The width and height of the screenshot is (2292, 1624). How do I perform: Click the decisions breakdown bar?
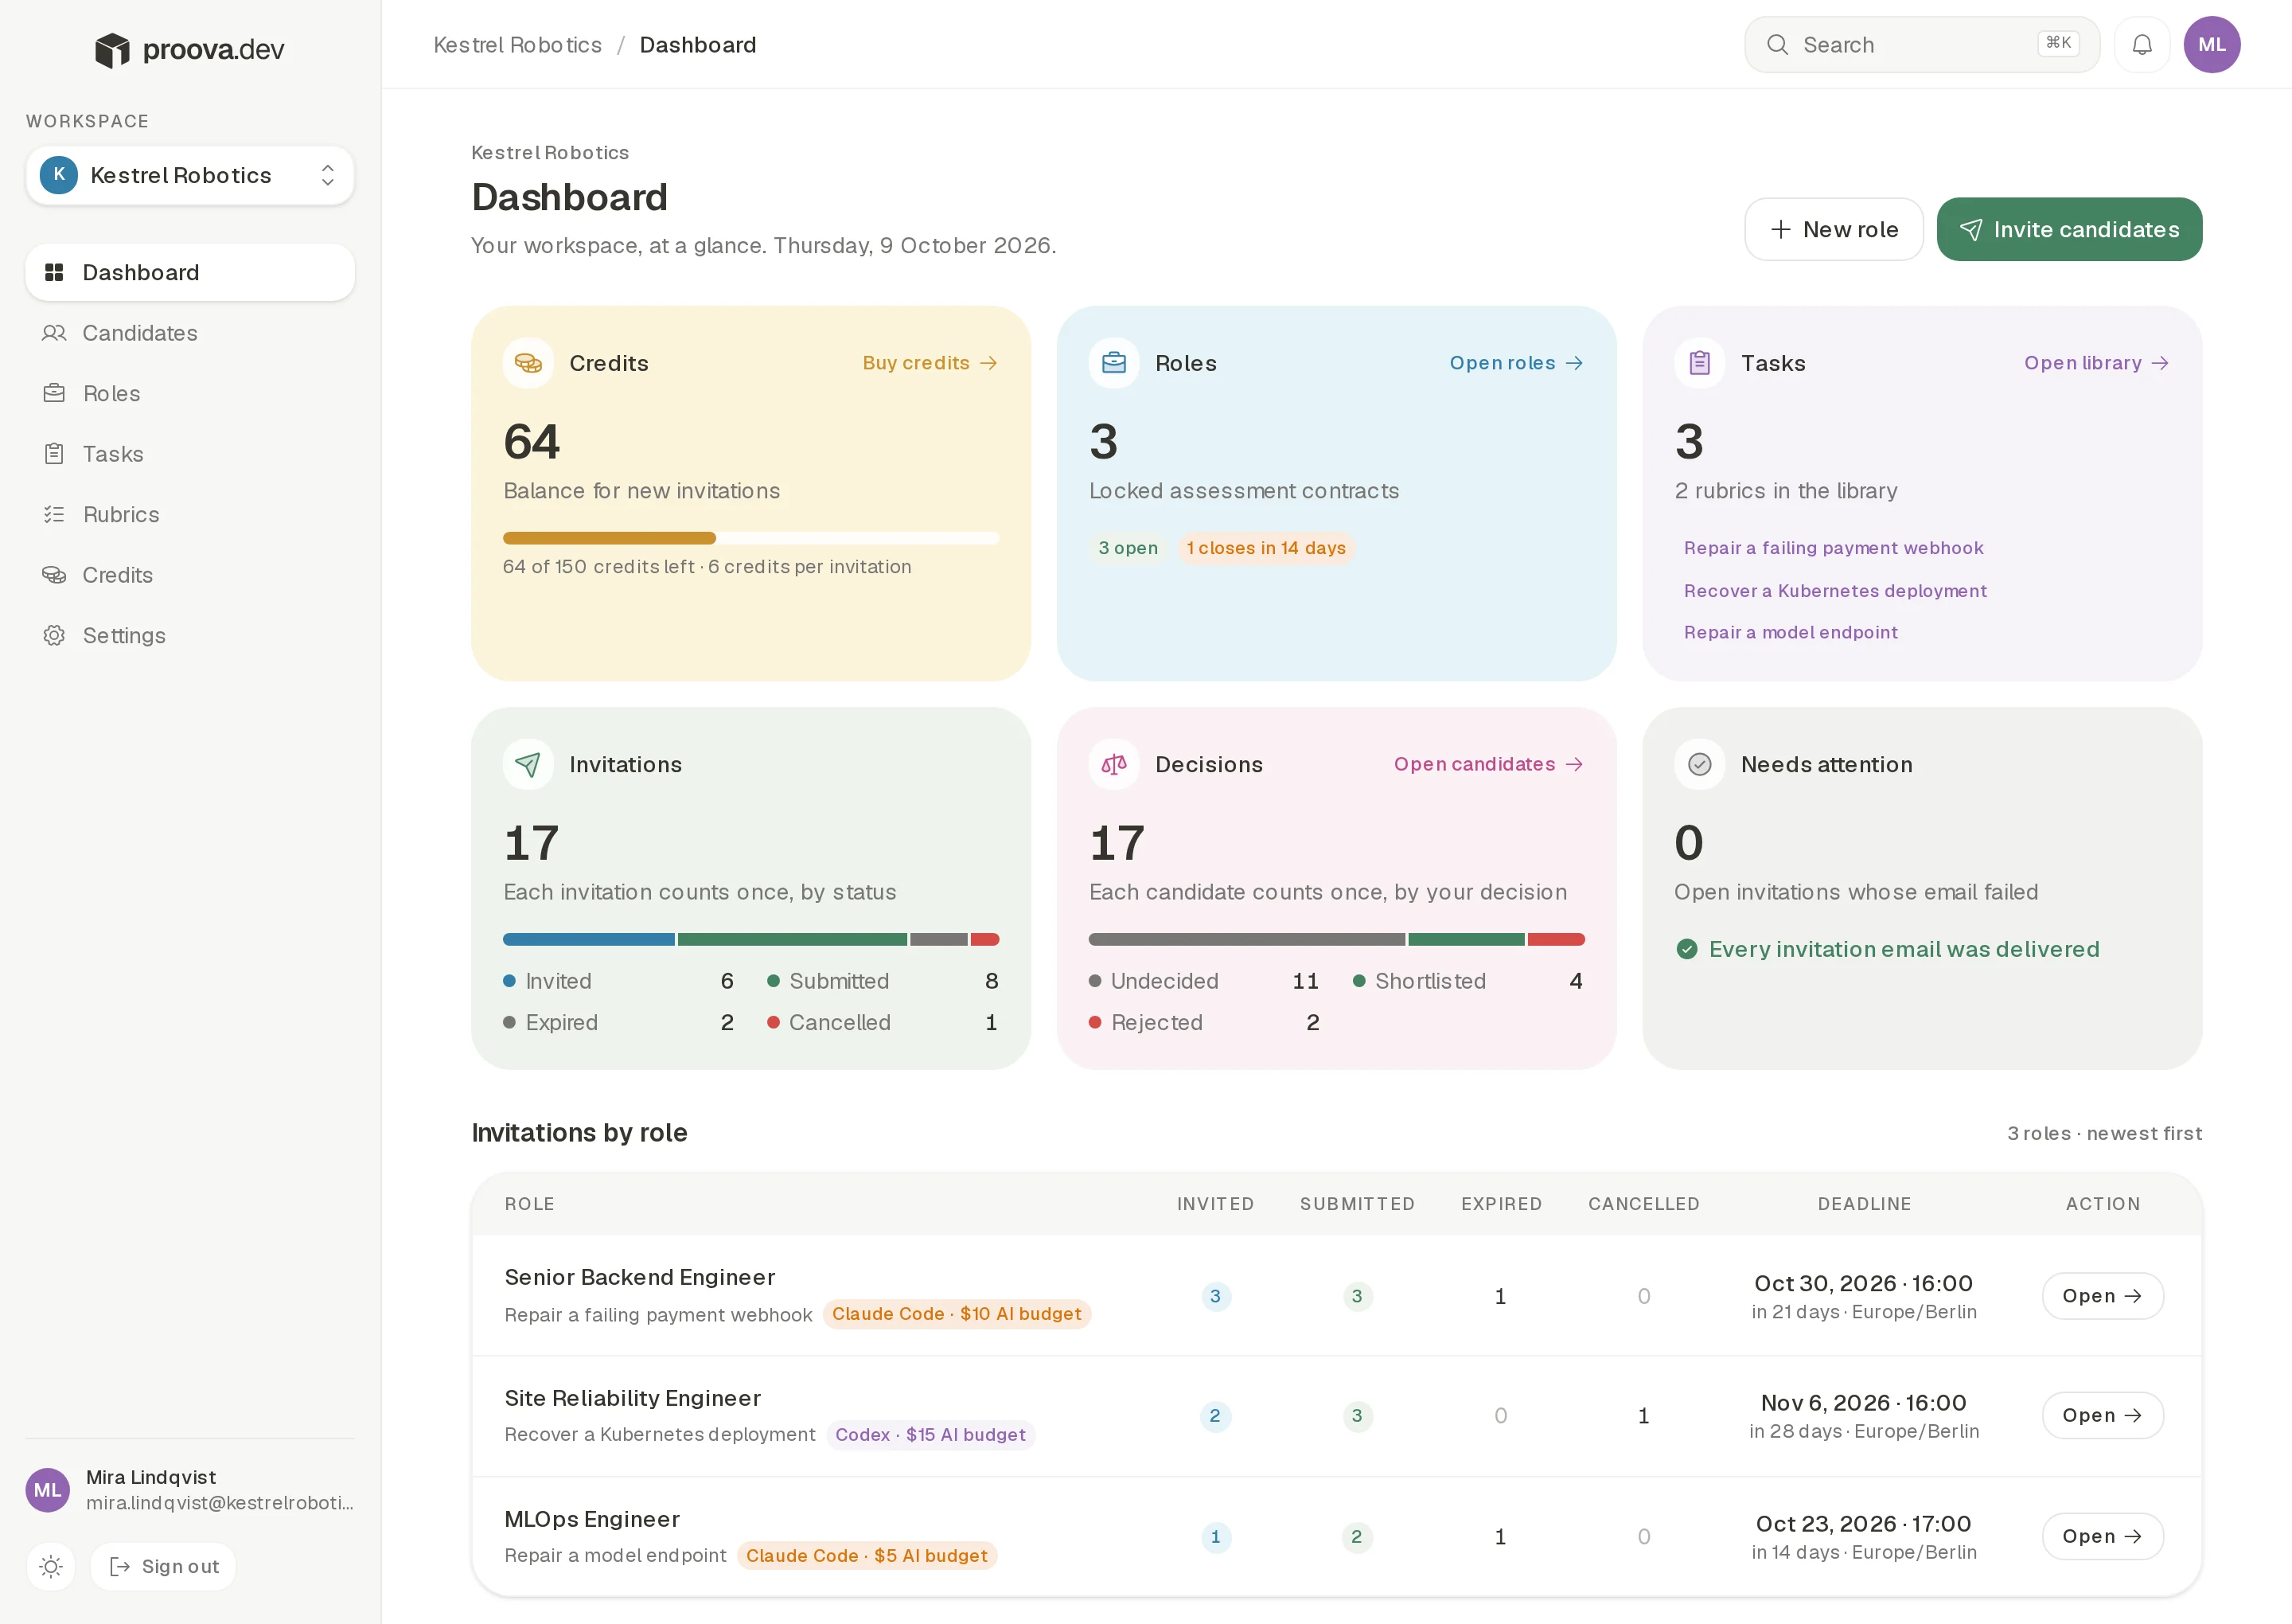[1336, 939]
